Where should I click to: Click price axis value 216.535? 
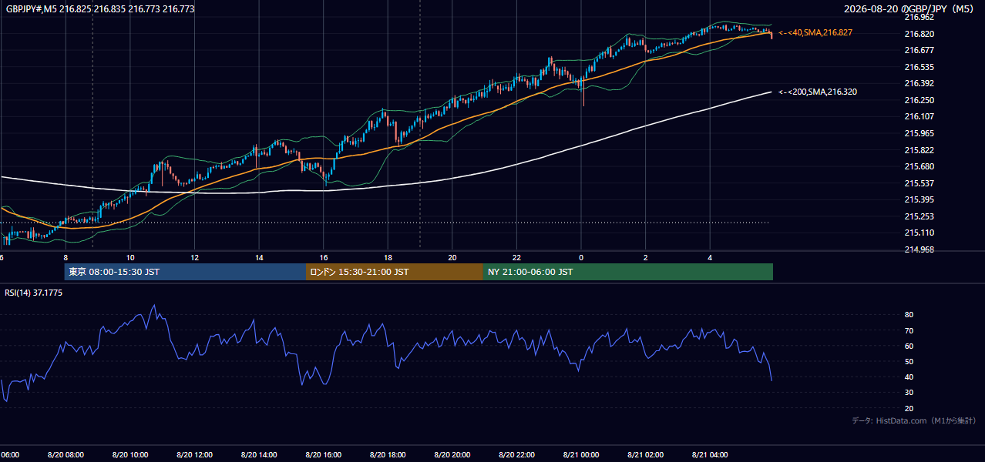(919, 67)
